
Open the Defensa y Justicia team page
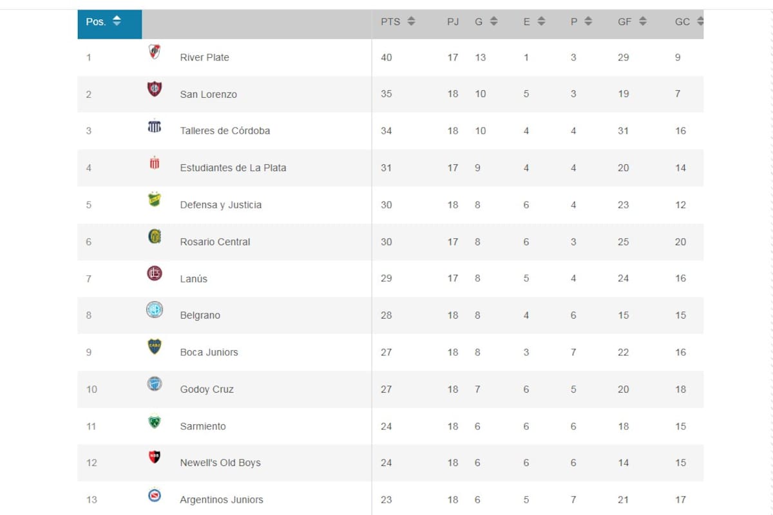[x=222, y=204]
